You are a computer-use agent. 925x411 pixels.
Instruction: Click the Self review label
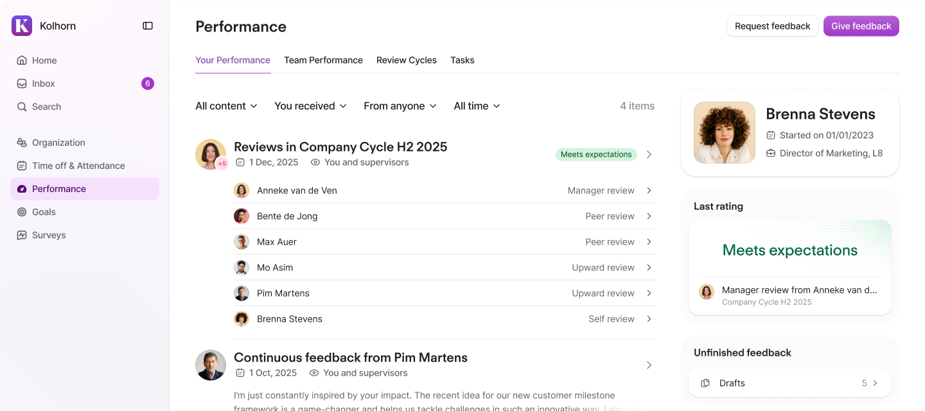(x=612, y=319)
